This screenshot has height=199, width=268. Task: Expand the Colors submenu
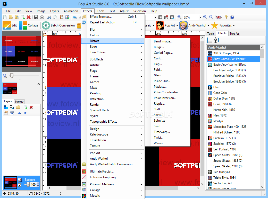(x=113, y=35)
